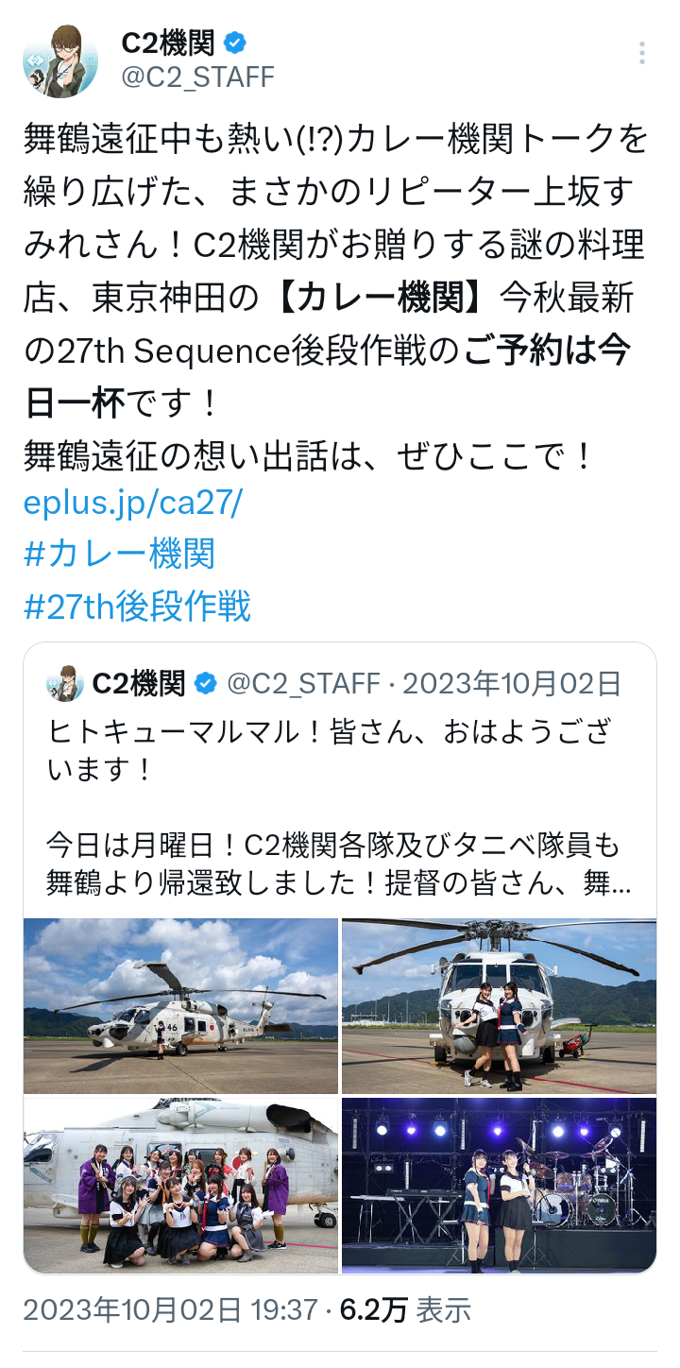Tap the C2機関 name in the quoted tweet
This screenshot has width=680, height=1368.
(x=139, y=683)
